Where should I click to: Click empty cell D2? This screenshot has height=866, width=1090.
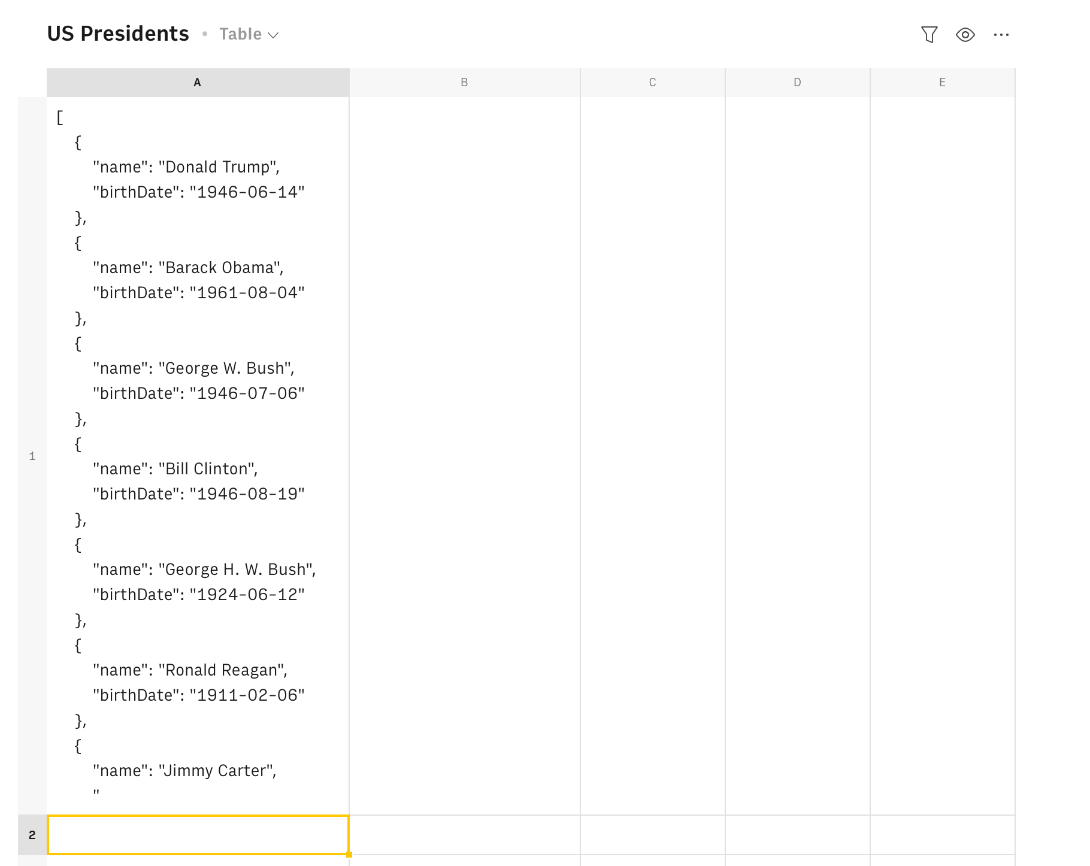798,835
